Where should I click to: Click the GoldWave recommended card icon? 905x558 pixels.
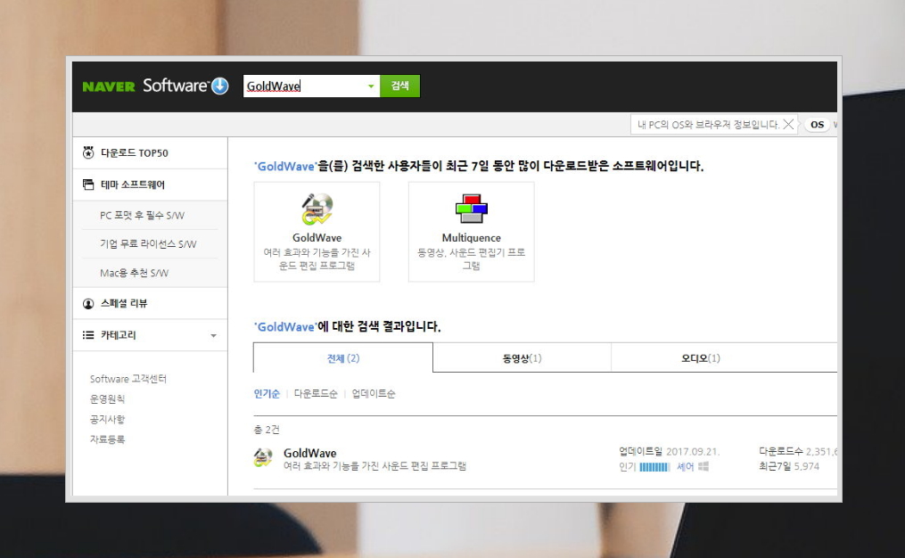[317, 209]
